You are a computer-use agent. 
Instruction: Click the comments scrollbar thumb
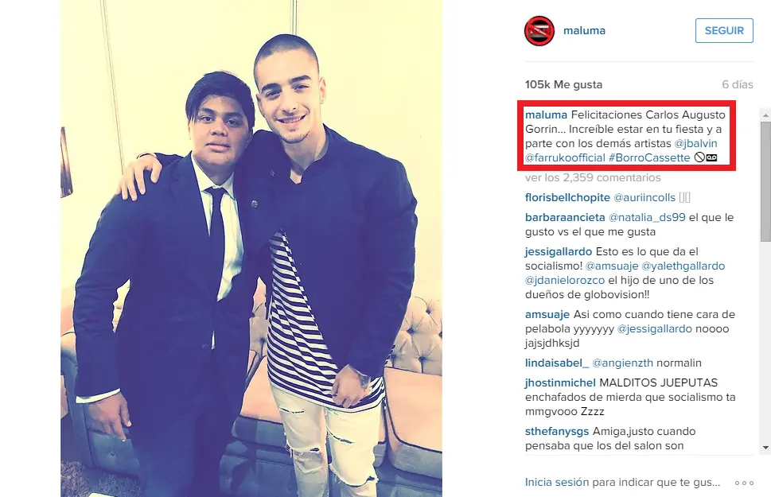point(765,181)
